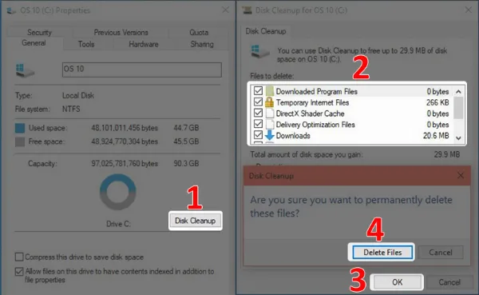Uncheck Downloaded Program Files checkbox
This screenshot has height=295, width=479.
coord(258,90)
